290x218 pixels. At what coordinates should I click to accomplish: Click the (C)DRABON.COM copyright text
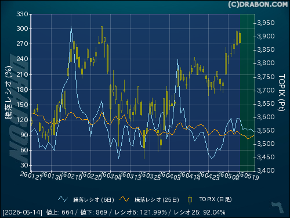tap(258, 5)
